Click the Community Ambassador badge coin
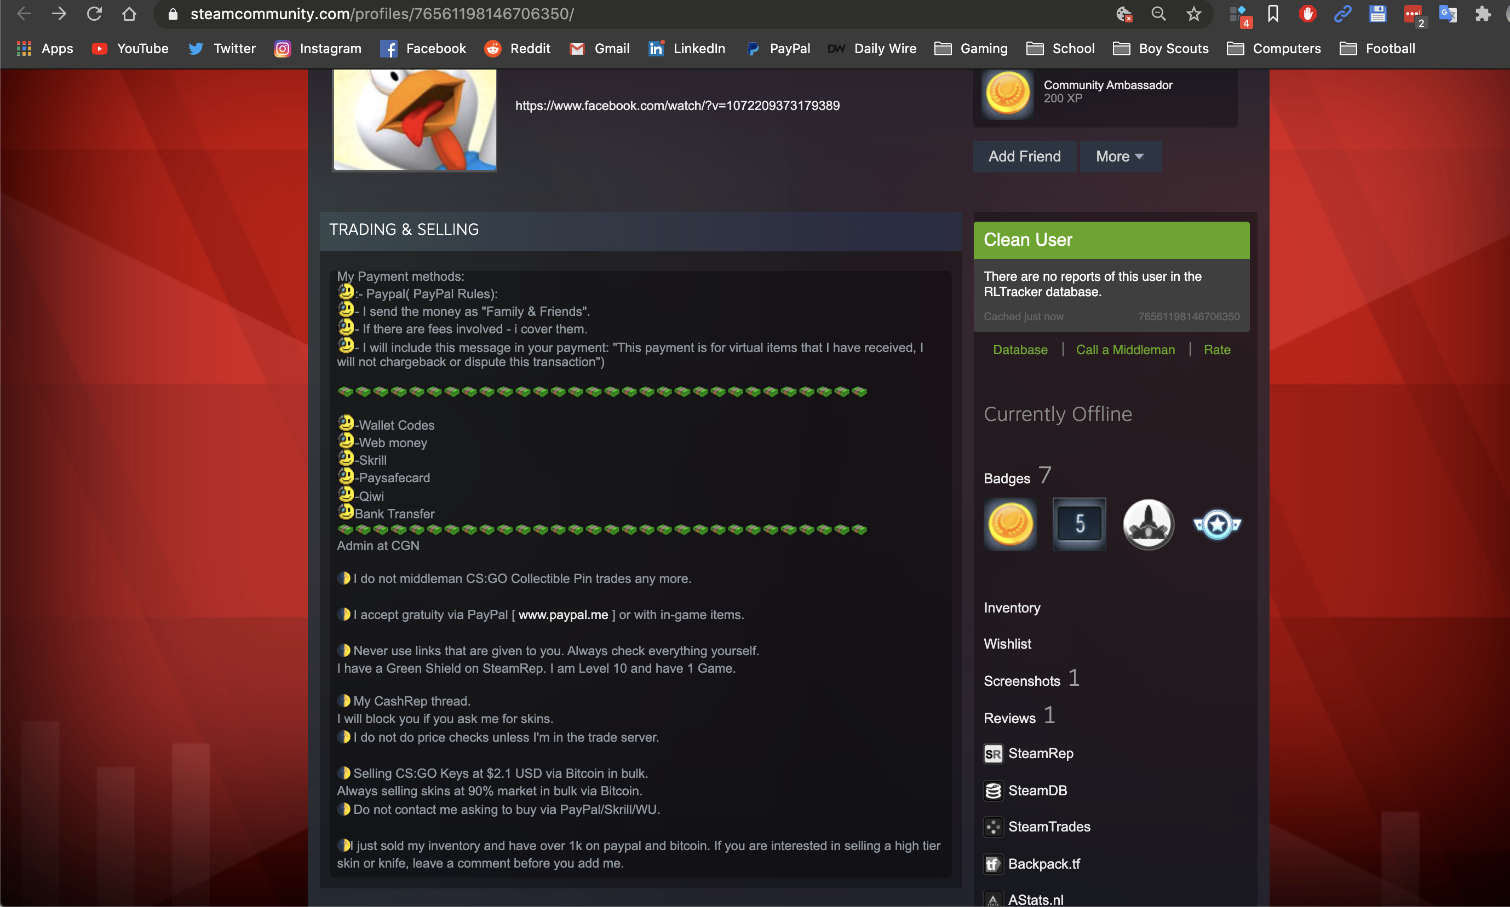 point(1008,93)
